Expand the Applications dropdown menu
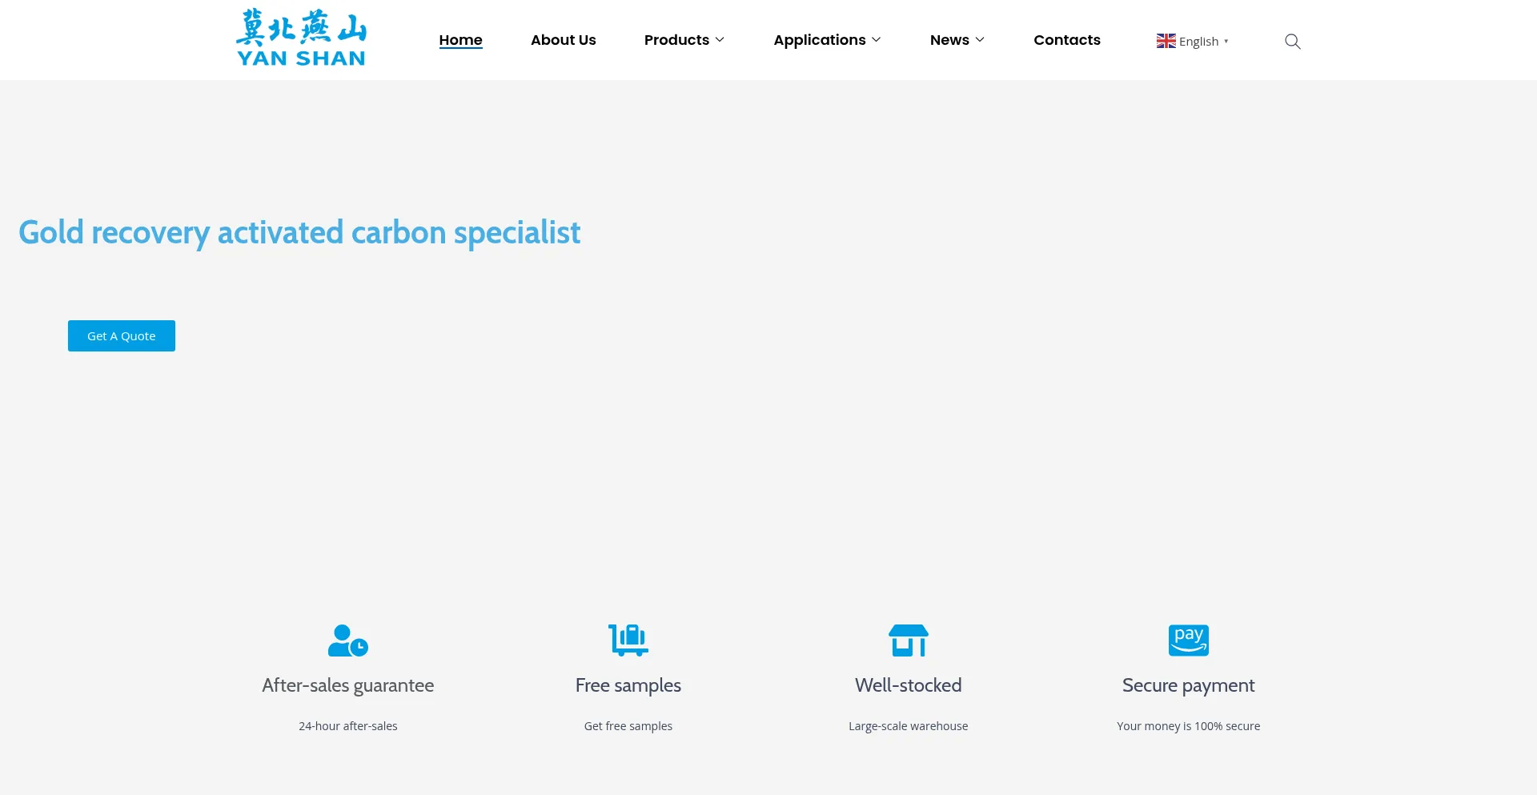 coord(826,40)
